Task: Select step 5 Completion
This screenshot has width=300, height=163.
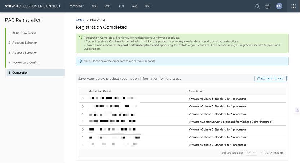Action: [x=36, y=73]
